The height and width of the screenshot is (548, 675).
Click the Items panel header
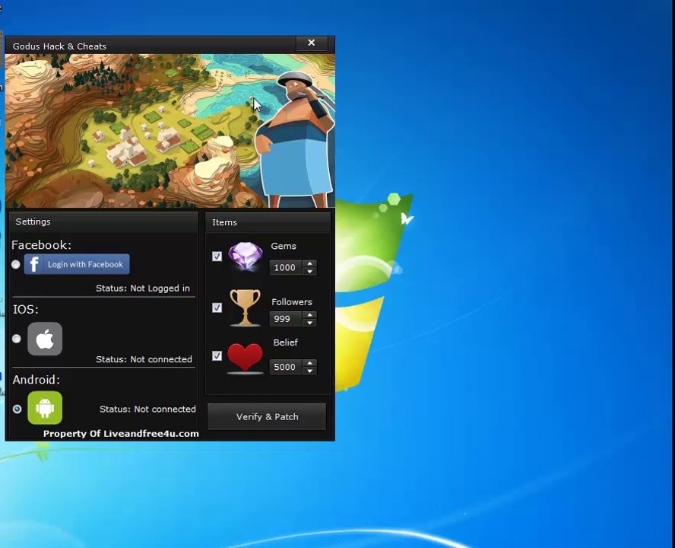[268, 222]
